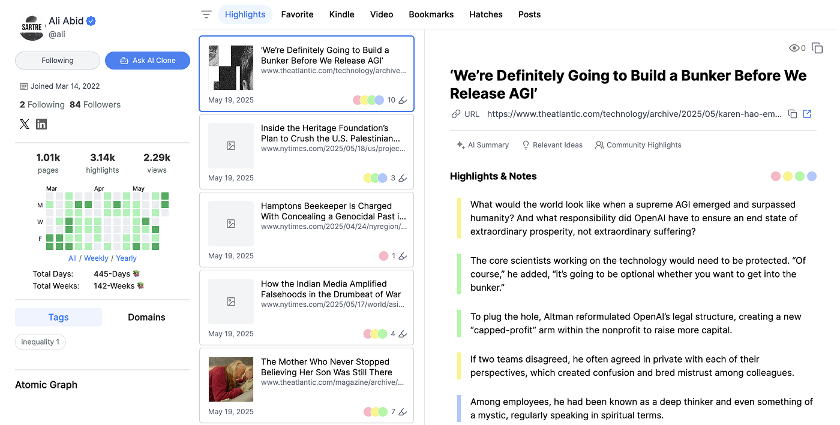Open How the Indian Media Amplified article
The image size is (840, 425).
coord(306,308)
